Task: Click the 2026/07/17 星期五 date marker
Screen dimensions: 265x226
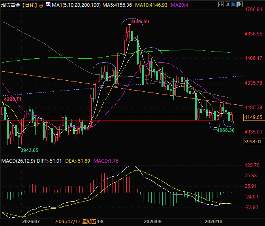Action: coord(75,221)
